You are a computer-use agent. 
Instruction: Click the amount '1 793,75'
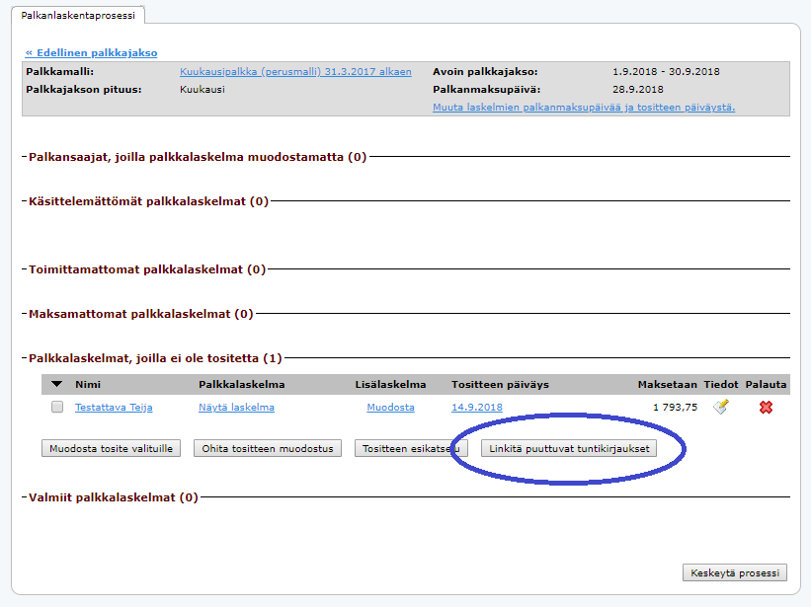(675, 407)
